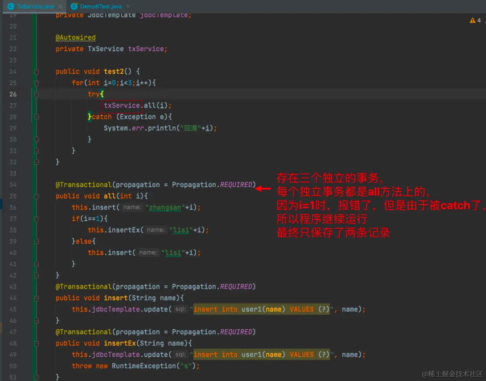Click the SQL insert string on line 45
The height and width of the screenshot is (381, 486).
(x=261, y=309)
